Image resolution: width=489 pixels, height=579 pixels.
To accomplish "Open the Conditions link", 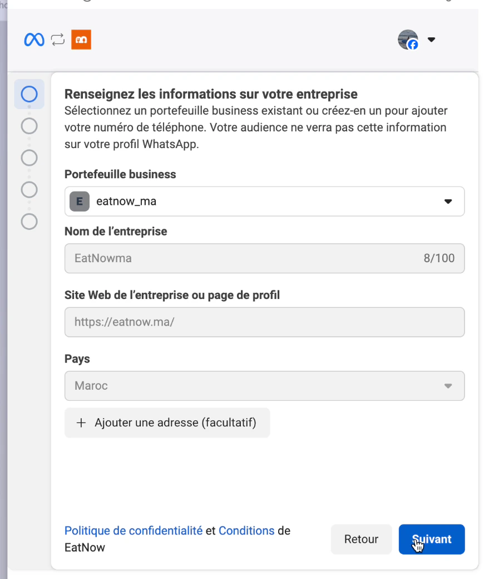I will 246,531.
